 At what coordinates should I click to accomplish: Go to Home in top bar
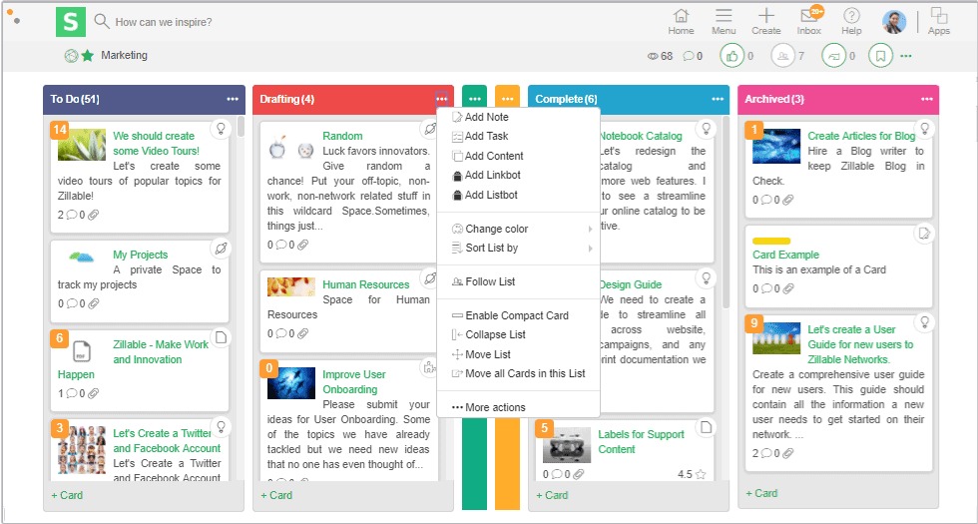click(681, 22)
